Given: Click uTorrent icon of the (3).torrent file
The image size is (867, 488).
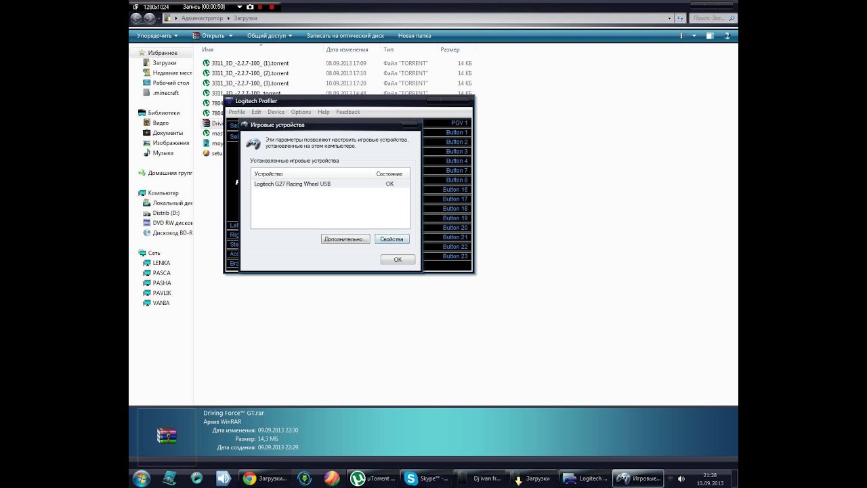Looking at the screenshot, I should (x=207, y=83).
